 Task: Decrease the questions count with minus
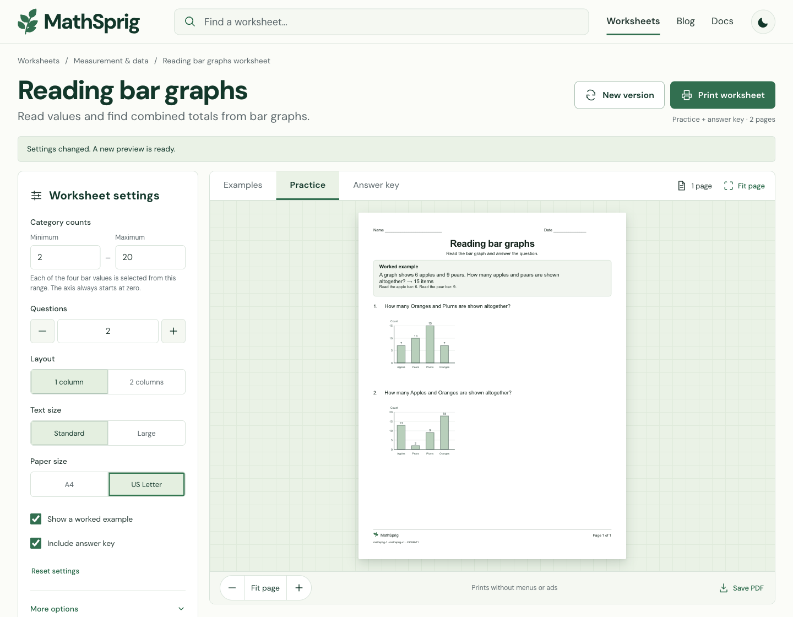42,331
